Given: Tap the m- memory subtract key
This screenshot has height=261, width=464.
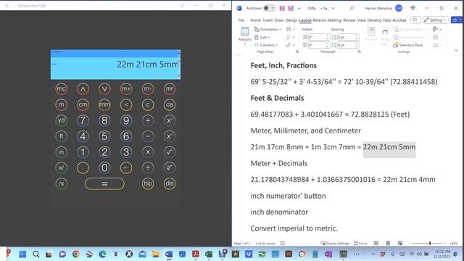Looking at the screenshot, I should click(148, 88).
